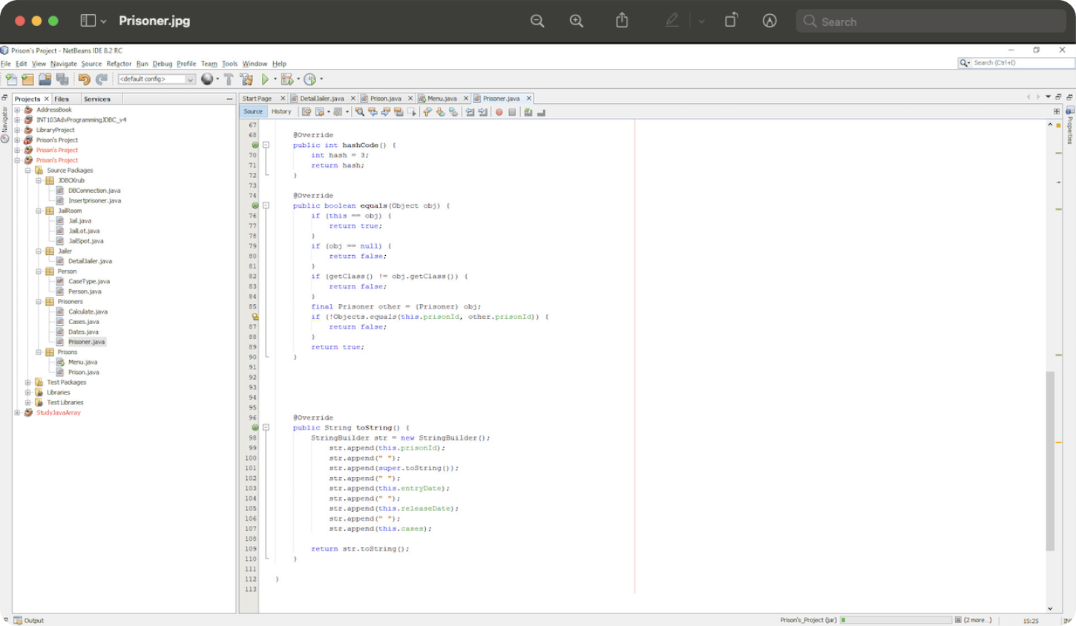The height and width of the screenshot is (626, 1076).
Task: Click the Previous Bookmark icon
Action: point(427,112)
